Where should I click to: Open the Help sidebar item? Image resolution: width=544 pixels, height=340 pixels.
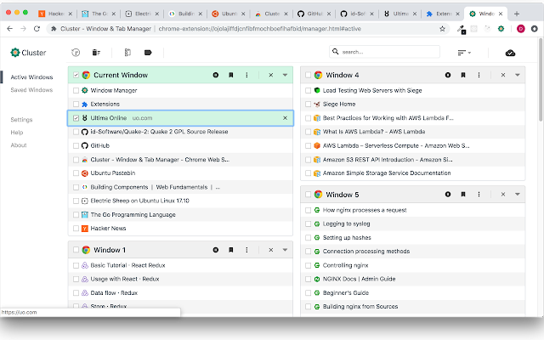click(17, 133)
